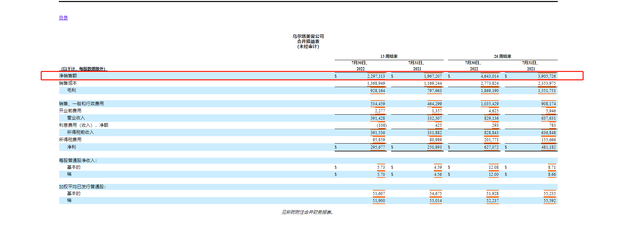The height and width of the screenshot is (237, 626).
Task: Select net sales value 3,905,726
Action: 547,76
